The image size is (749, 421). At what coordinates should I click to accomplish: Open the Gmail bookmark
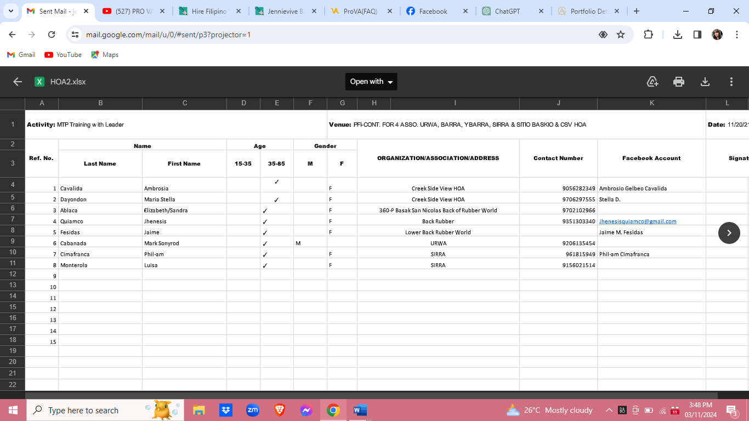(21, 55)
